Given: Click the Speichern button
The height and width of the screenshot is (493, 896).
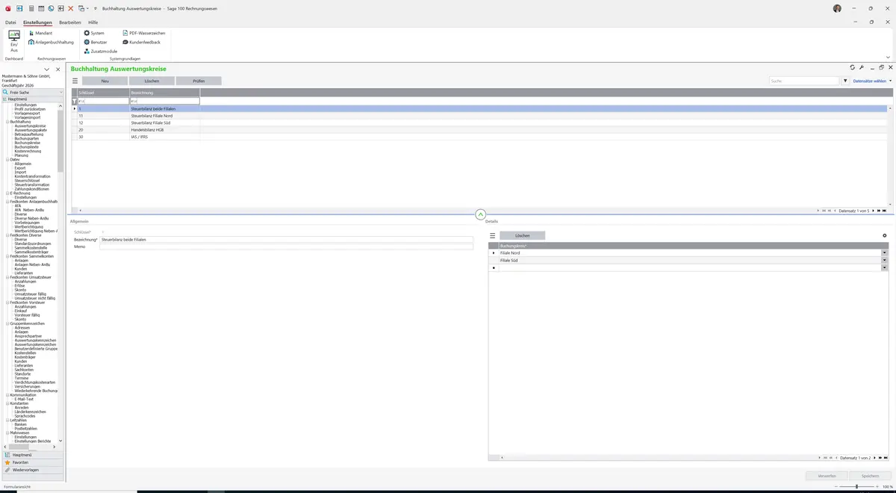Looking at the screenshot, I should 870,476.
